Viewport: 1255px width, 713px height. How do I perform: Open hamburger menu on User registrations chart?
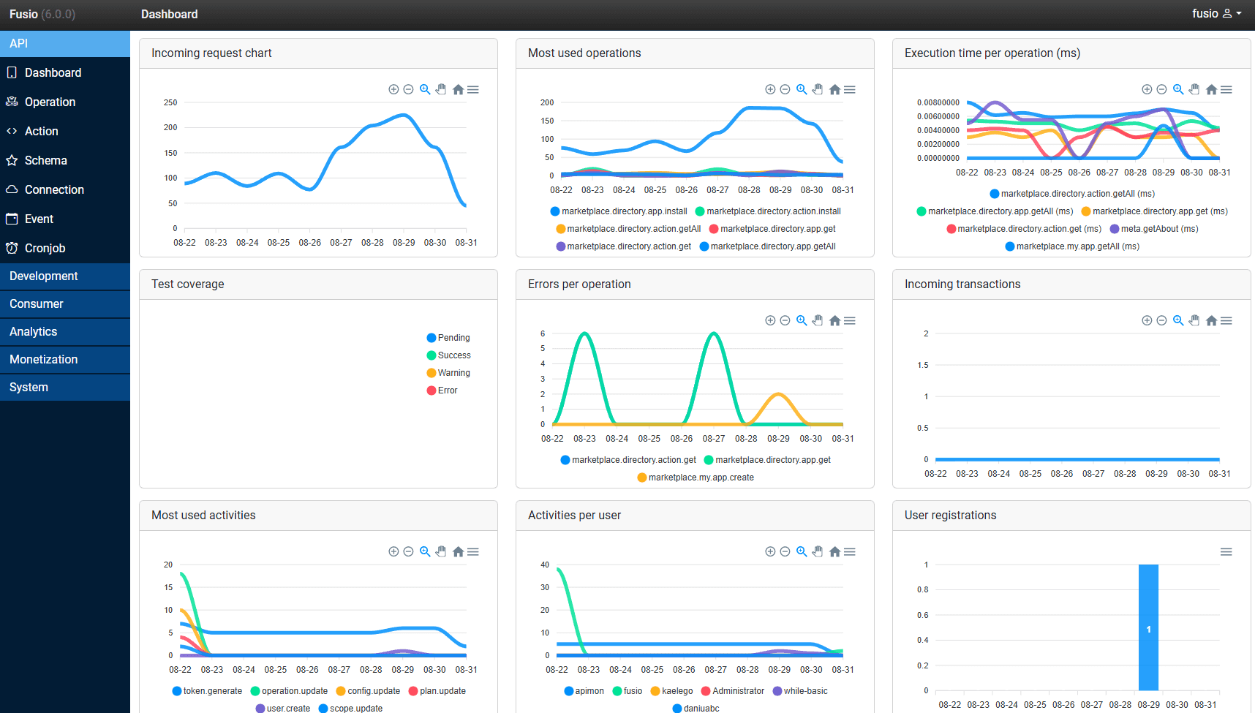point(1226,551)
